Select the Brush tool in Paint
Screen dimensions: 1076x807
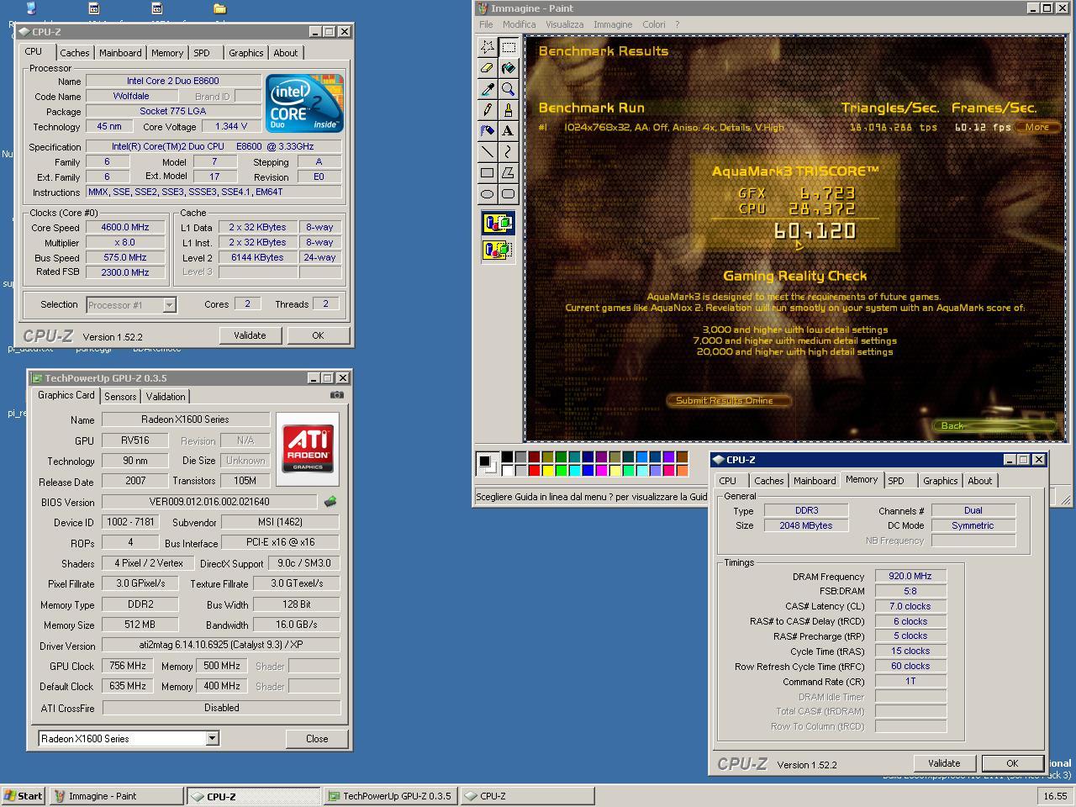click(509, 110)
